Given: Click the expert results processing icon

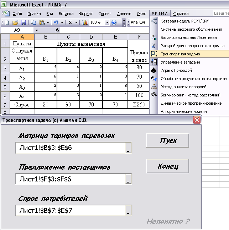Looking at the screenshot, I should (x=154, y=79).
